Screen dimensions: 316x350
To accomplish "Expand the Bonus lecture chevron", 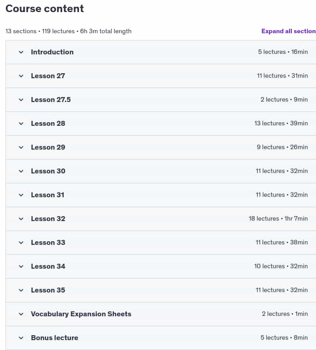I will [21, 338].
